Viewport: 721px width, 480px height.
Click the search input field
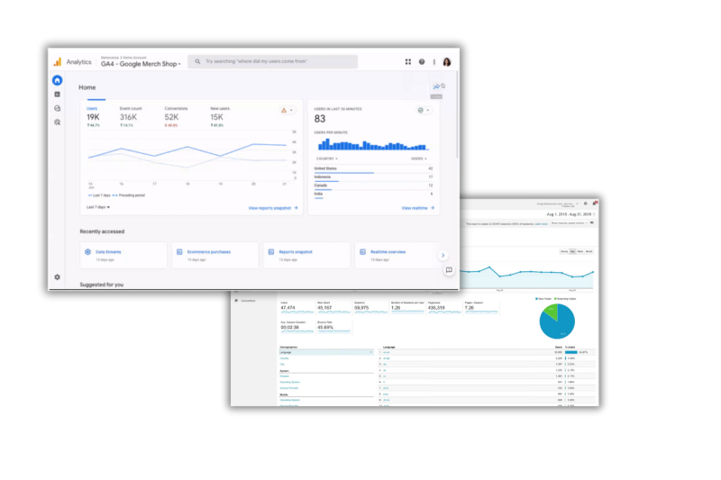(x=273, y=61)
